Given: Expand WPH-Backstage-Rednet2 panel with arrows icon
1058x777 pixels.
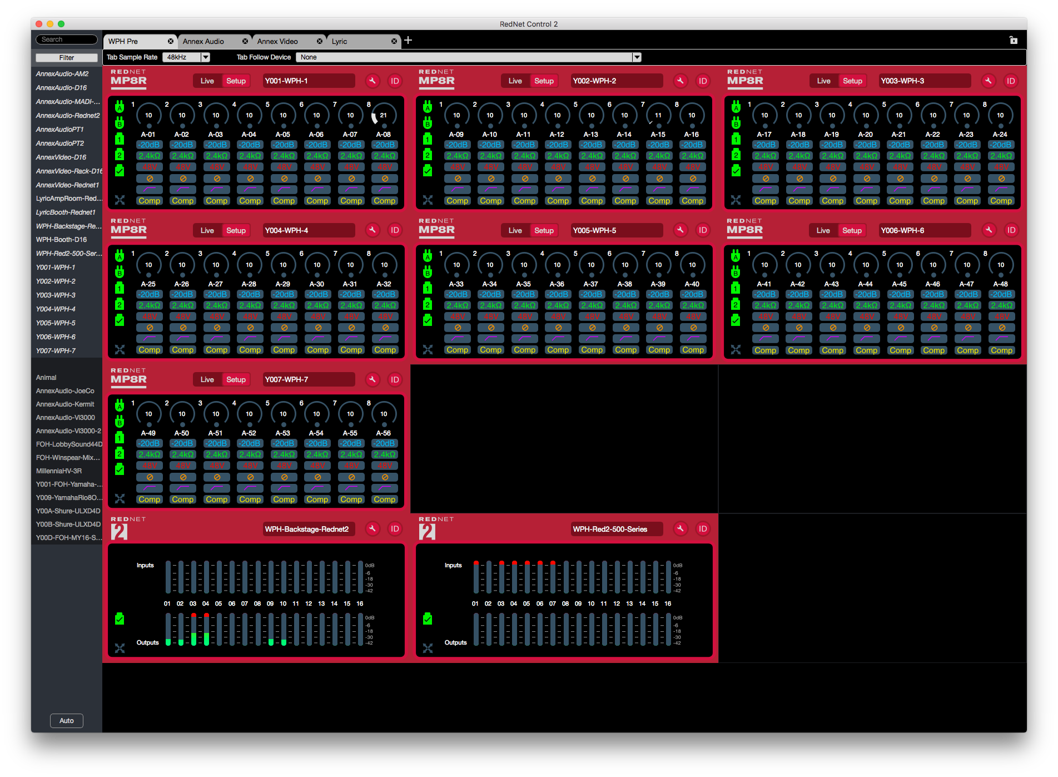Looking at the screenshot, I should pos(120,648).
